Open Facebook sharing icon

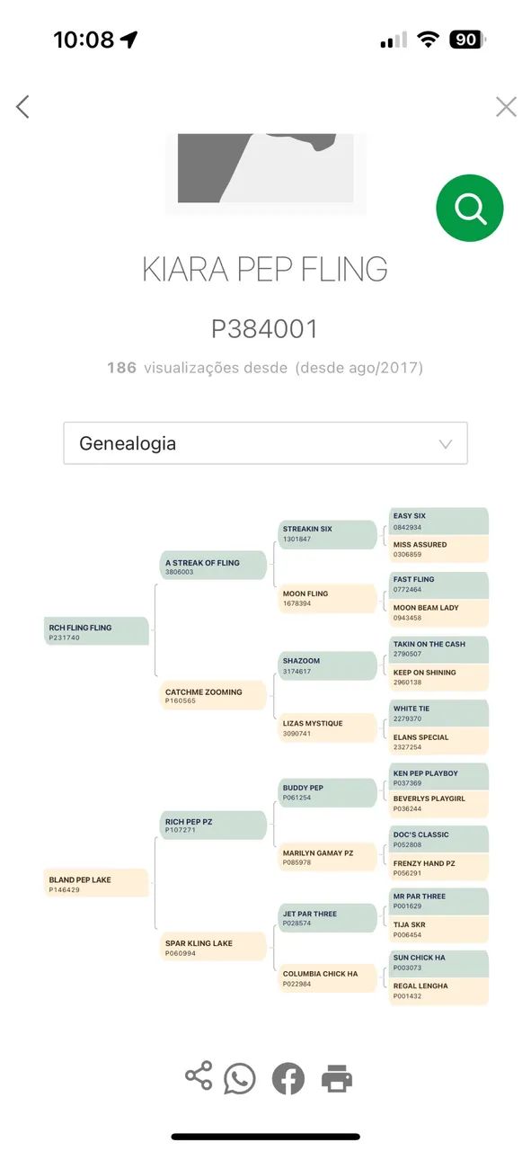[x=288, y=1076]
